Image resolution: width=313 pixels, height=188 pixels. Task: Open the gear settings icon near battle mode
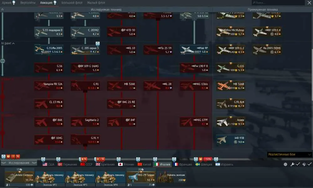[x=285, y=164]
